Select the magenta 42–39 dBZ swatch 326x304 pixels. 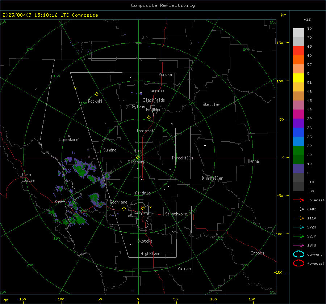coord(298,114)
